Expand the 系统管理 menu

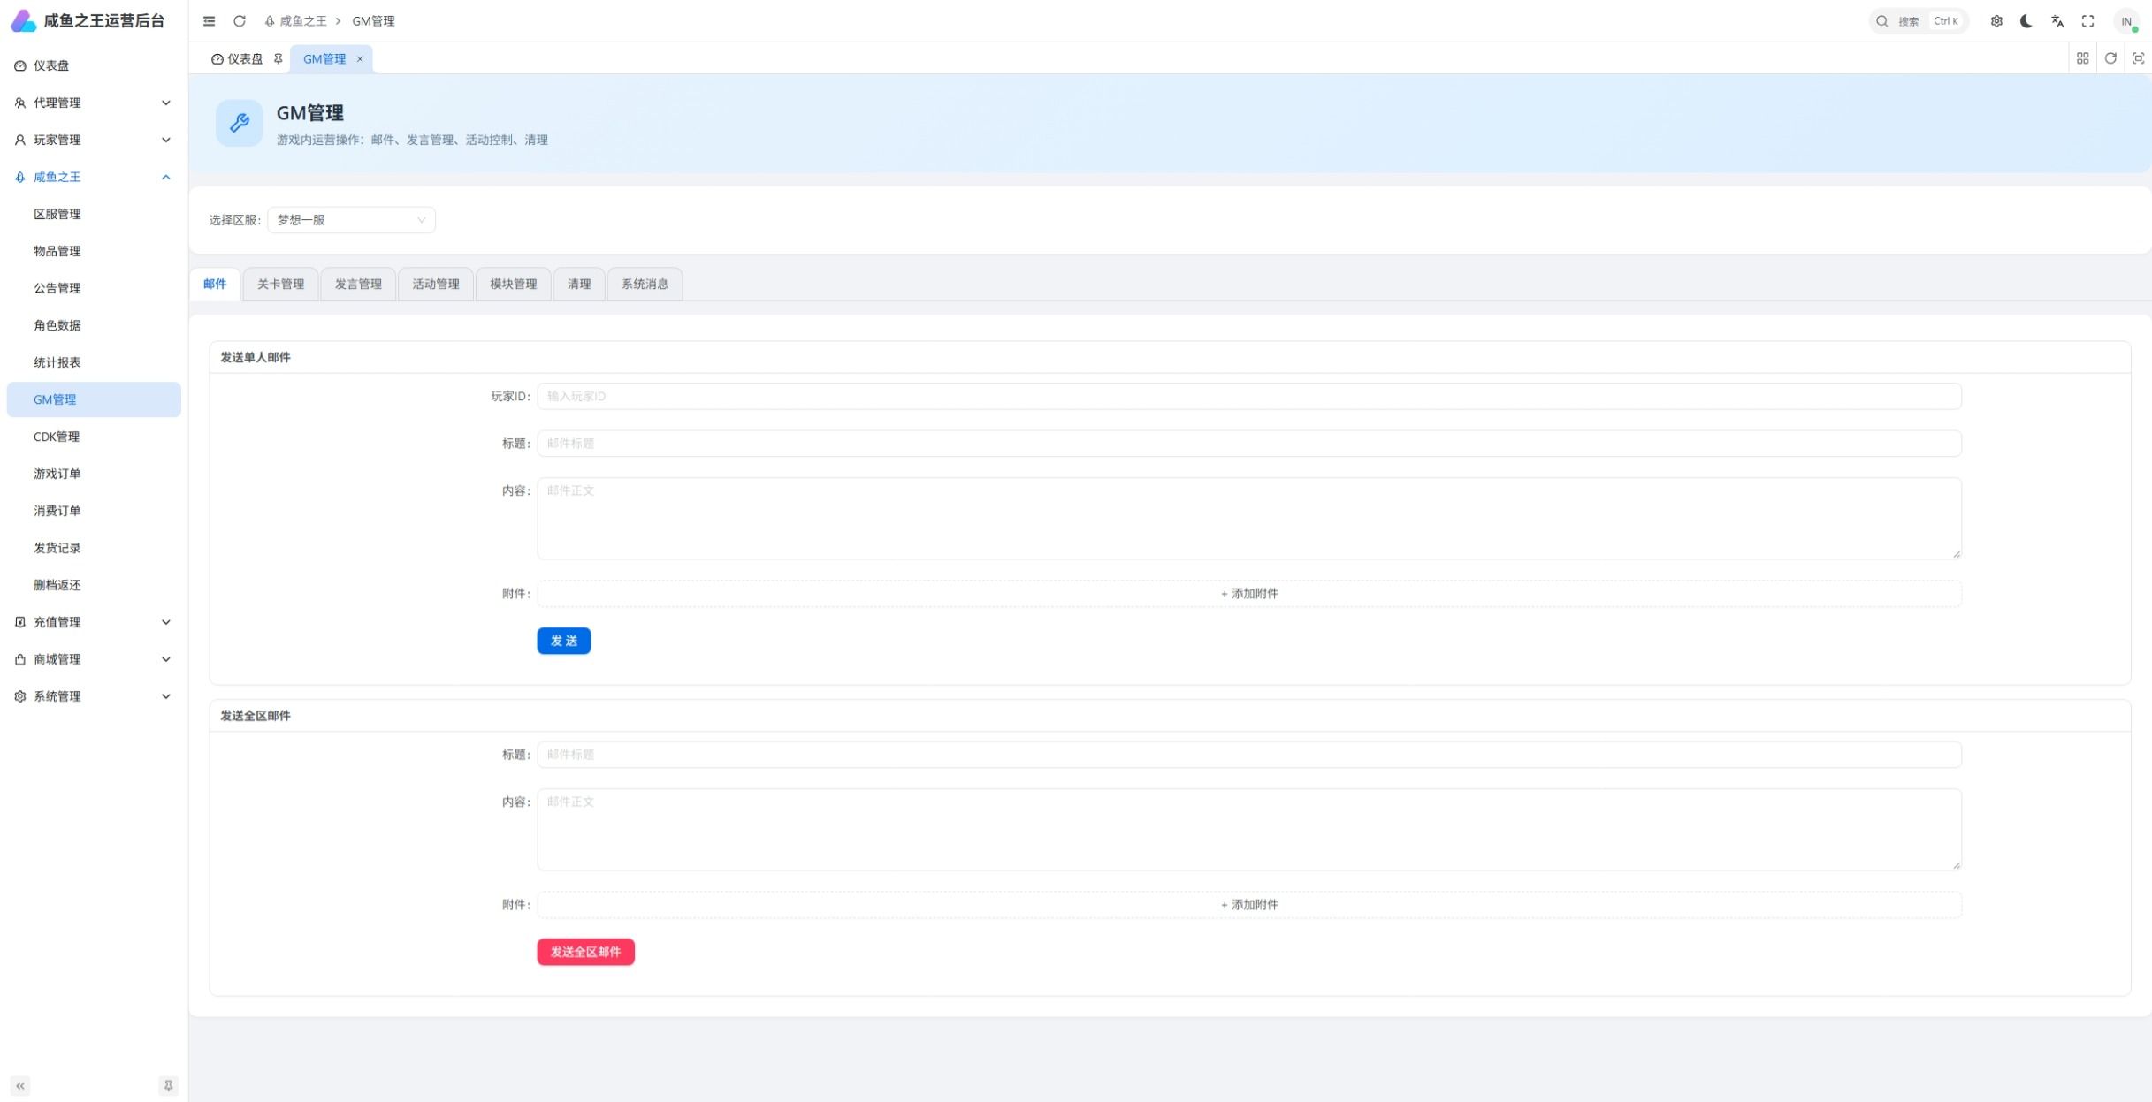(x=94, y=696)
